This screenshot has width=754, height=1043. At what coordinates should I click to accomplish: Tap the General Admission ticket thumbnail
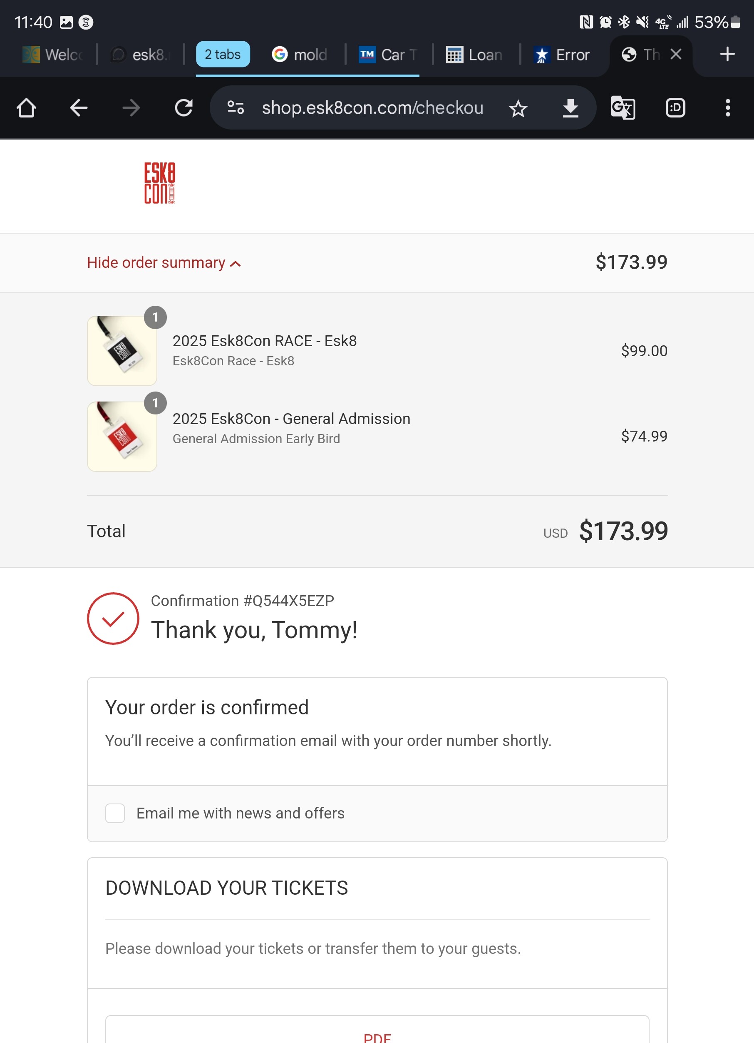point(122,437)
